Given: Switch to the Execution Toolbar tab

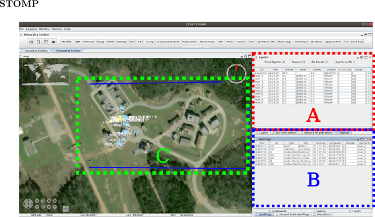Looking at the screenshot, I should [35, 50].
